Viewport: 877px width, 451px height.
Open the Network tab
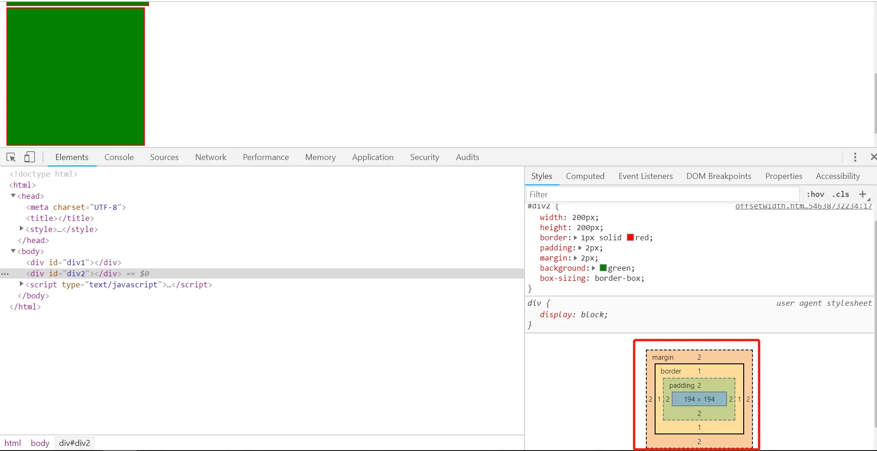click(211, 157)
